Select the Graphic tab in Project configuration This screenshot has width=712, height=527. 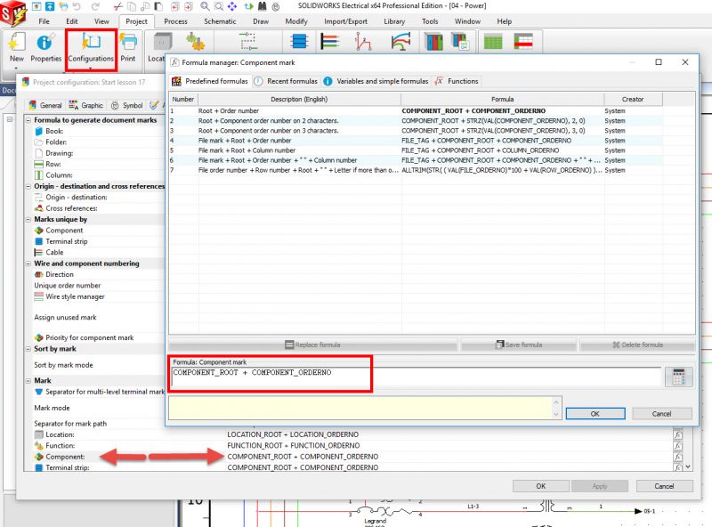86,105
